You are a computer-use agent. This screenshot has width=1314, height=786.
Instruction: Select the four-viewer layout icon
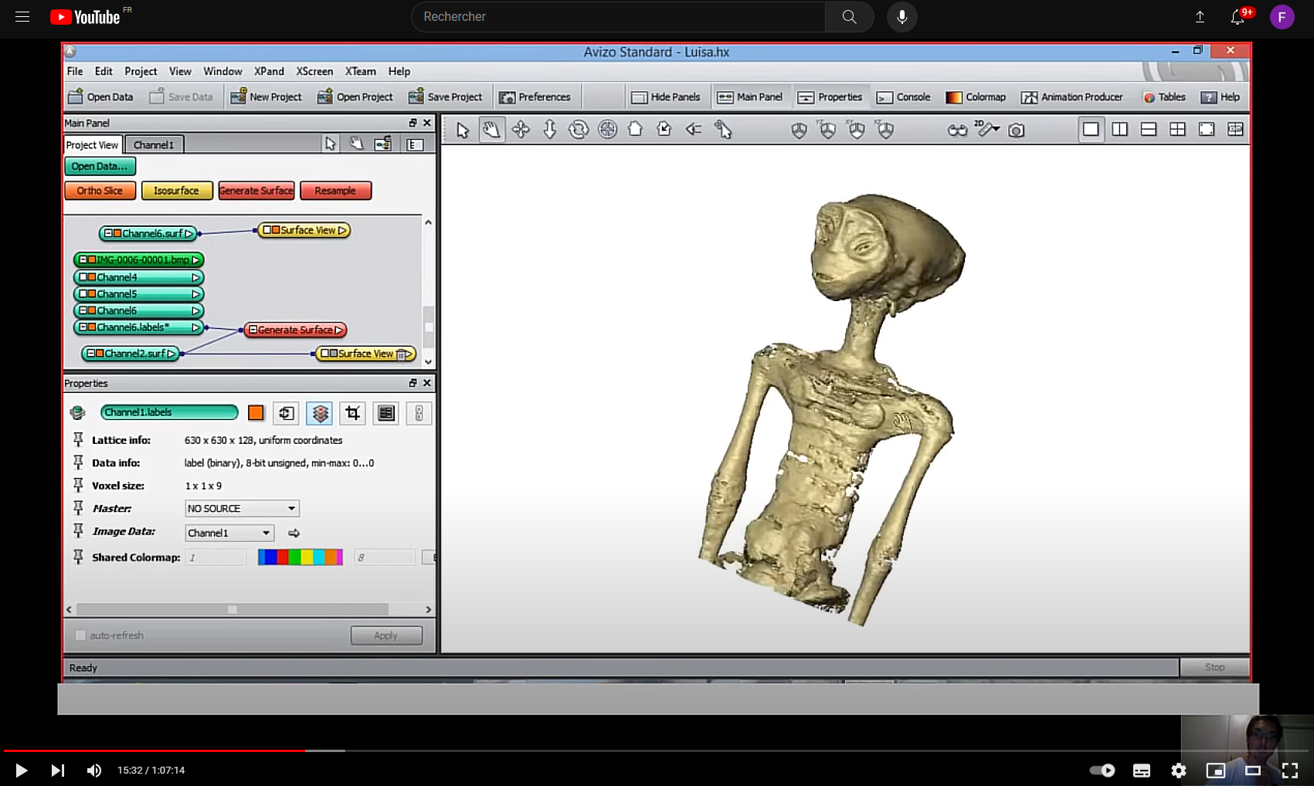tap(1177, 130)
